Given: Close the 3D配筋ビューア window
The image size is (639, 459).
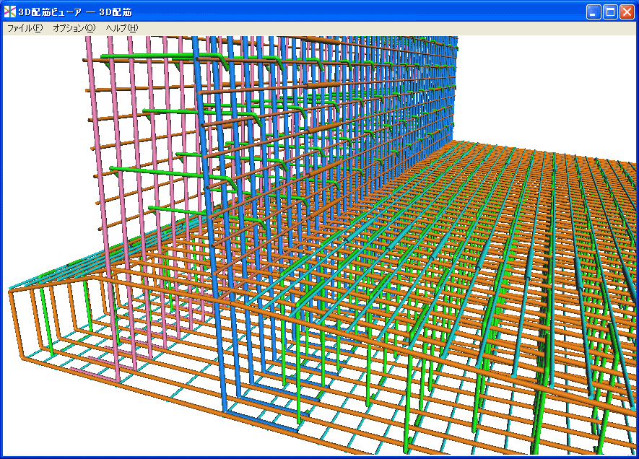Looking at the screenshot, I should pos(627,12).
